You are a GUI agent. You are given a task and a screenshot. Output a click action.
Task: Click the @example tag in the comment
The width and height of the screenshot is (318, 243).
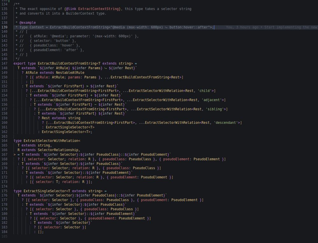click(x=28, y=23)
